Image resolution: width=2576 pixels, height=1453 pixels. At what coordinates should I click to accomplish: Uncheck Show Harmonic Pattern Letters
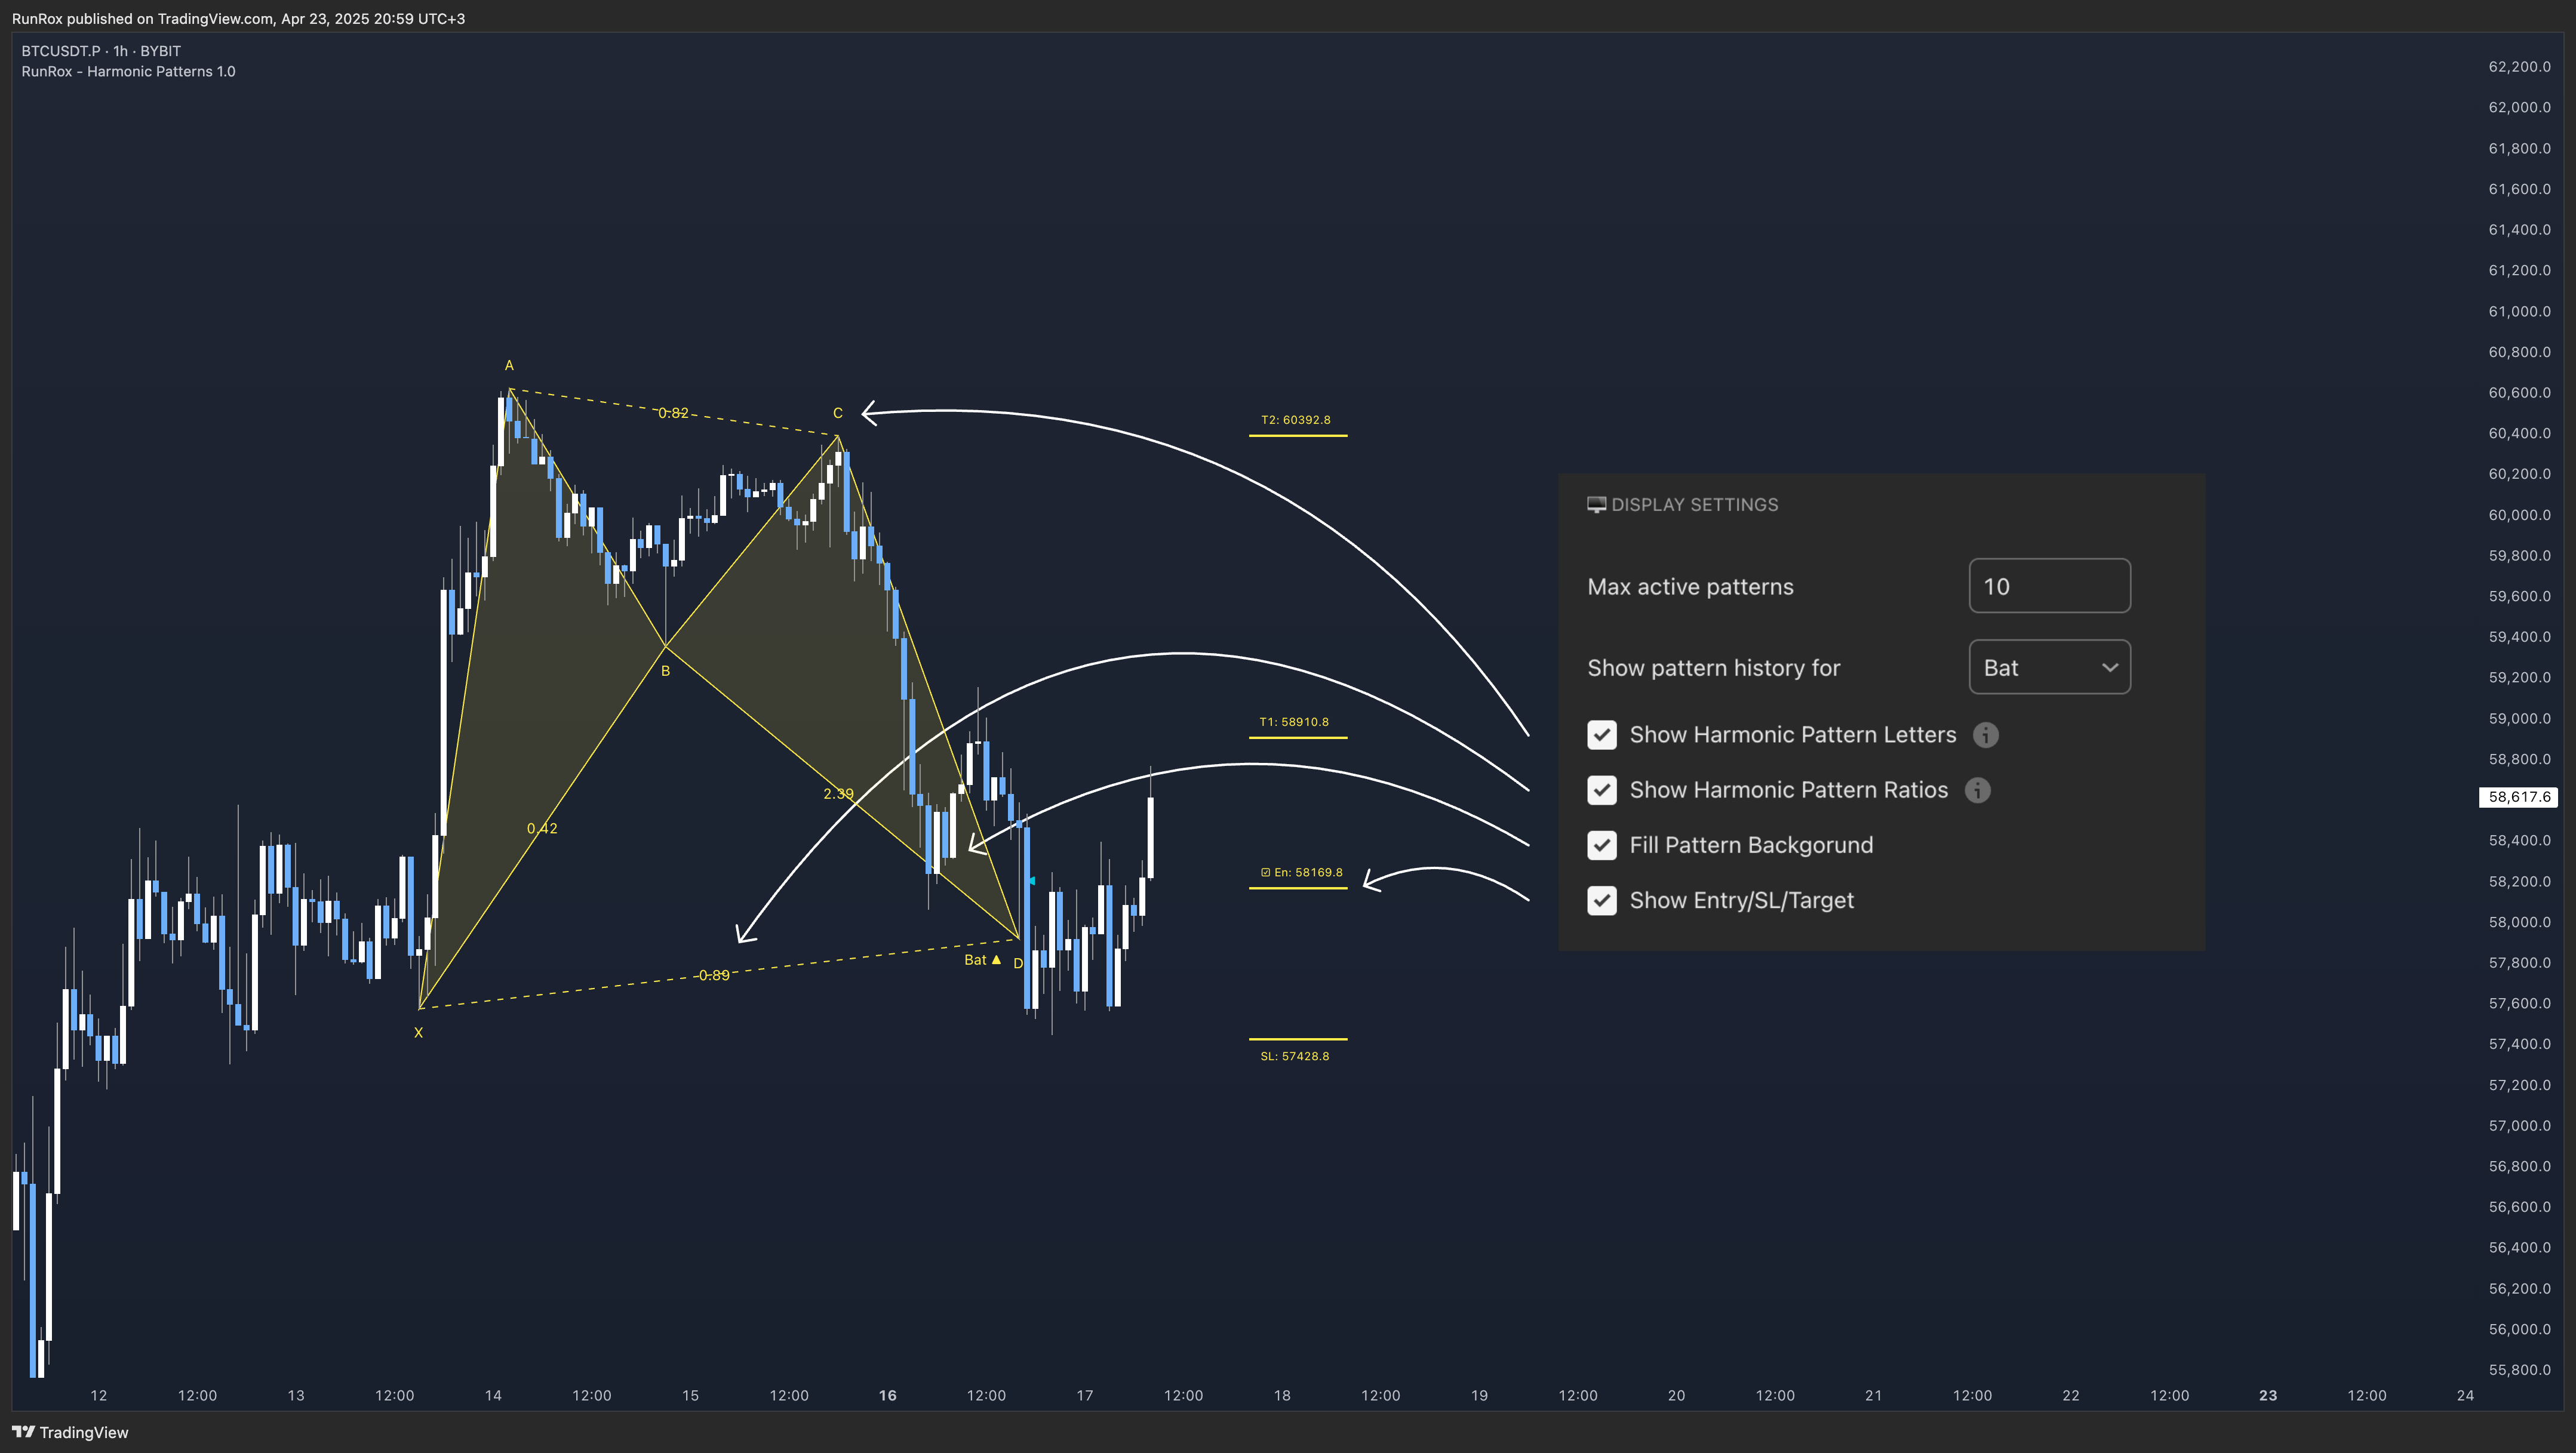click(x=1601, y=735)
